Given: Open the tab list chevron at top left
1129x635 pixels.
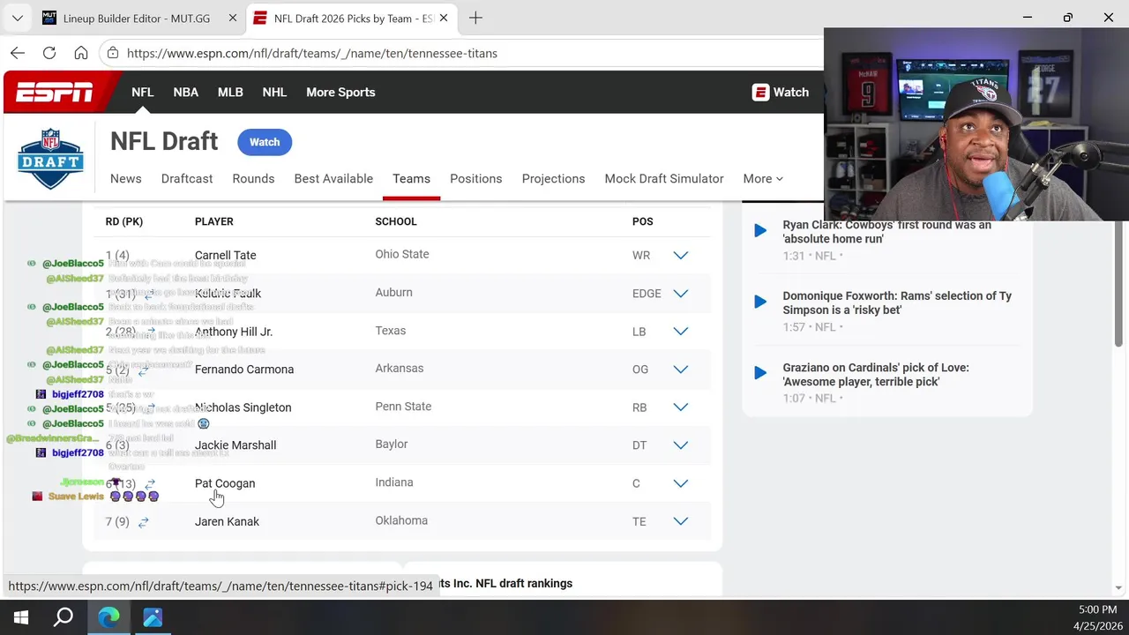Looking at the screenshot, I should 17,18.
